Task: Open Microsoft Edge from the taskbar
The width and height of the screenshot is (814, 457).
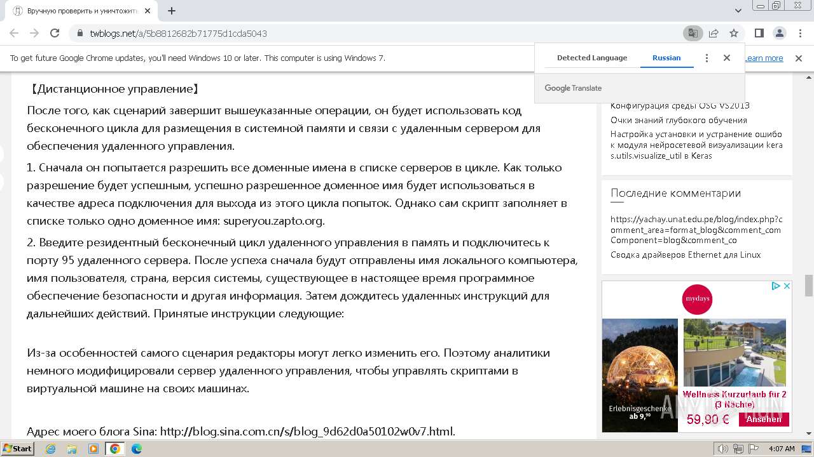Action: click(137, 449)
